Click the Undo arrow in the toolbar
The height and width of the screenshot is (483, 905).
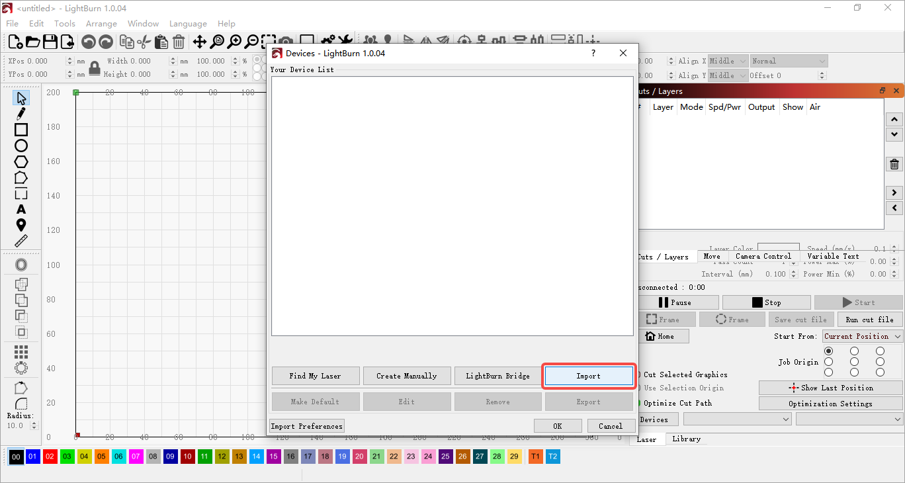[88, 42]
